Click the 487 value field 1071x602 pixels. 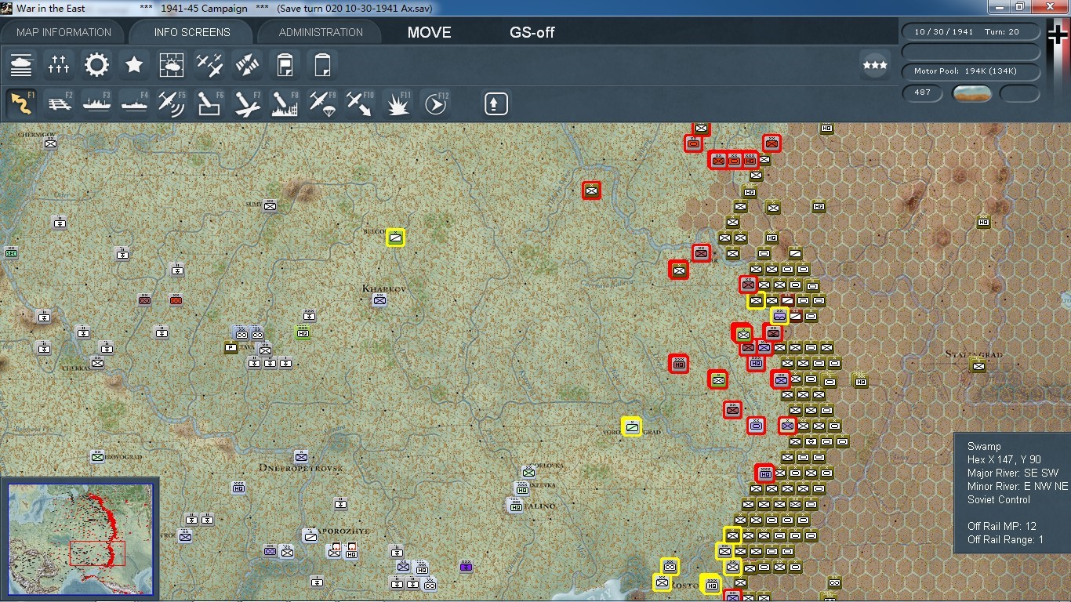[922, 92]
